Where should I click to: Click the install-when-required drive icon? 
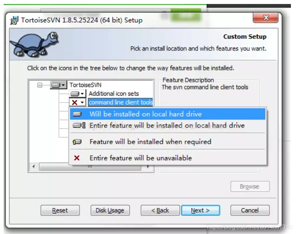click(x=77, y=142)
